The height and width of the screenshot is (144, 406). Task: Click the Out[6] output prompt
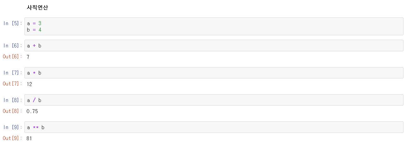click(12, 57)
